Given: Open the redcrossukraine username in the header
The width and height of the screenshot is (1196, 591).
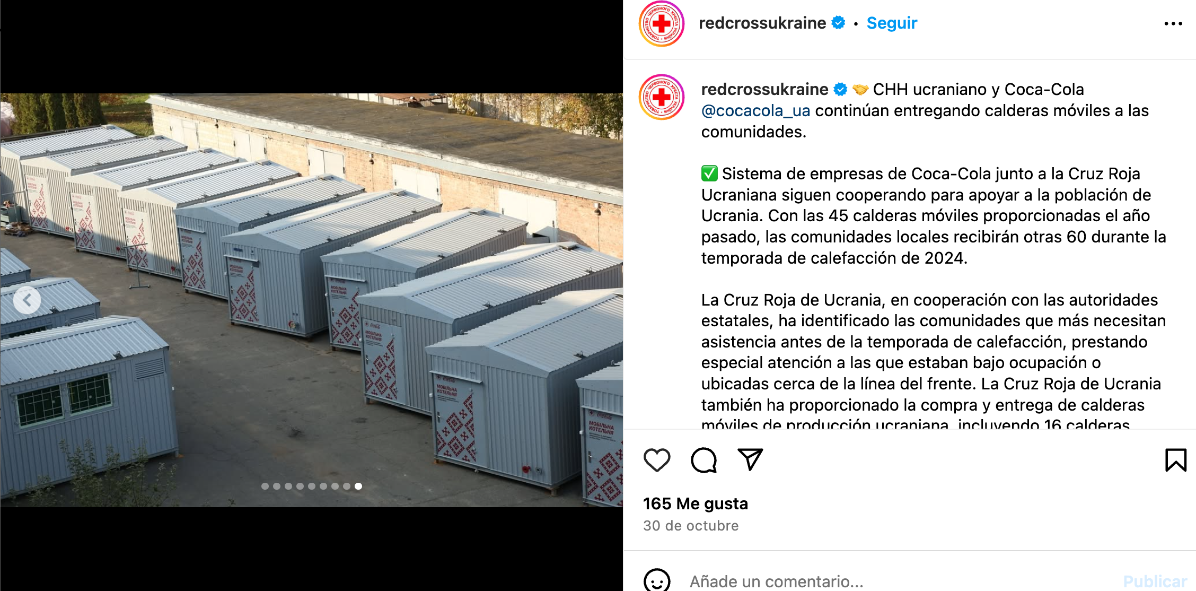Looking at the screenshot, I should click(762, 23).
